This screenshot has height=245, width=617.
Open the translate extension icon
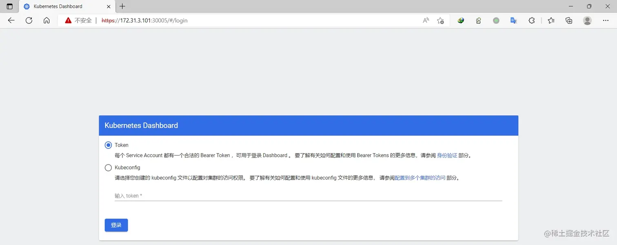pos(514,20)
